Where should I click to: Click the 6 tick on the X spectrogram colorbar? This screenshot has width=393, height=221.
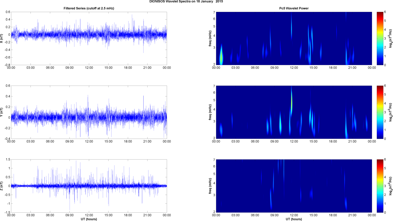(385, 12)
